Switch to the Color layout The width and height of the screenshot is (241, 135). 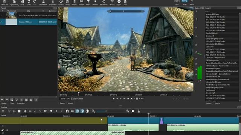(177, 5)
